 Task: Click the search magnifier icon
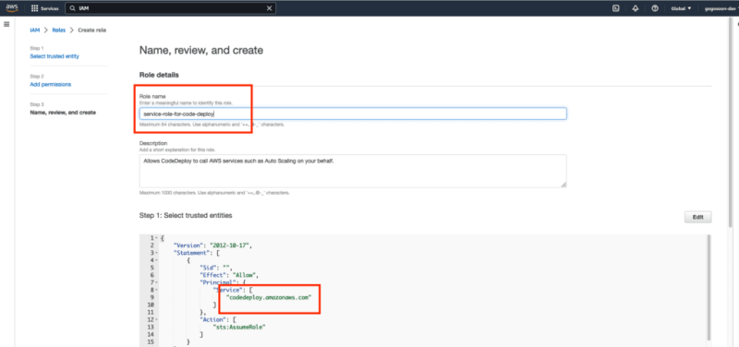[x=73, y=8]
